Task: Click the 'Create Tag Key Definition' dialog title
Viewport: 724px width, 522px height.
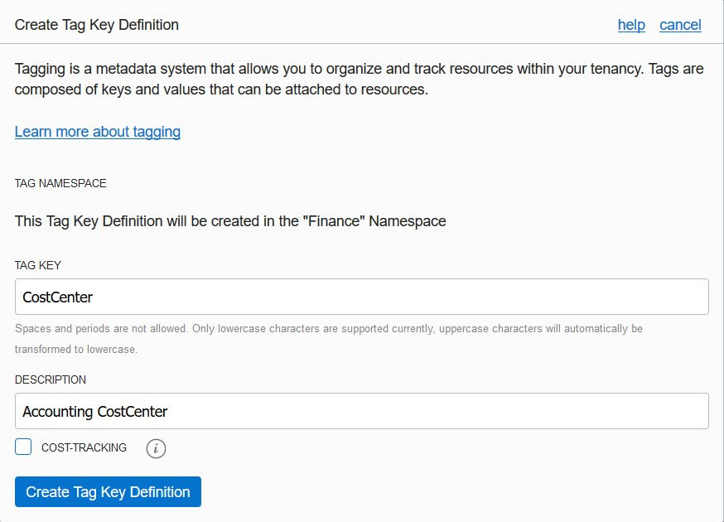Action: coord(97,25)
